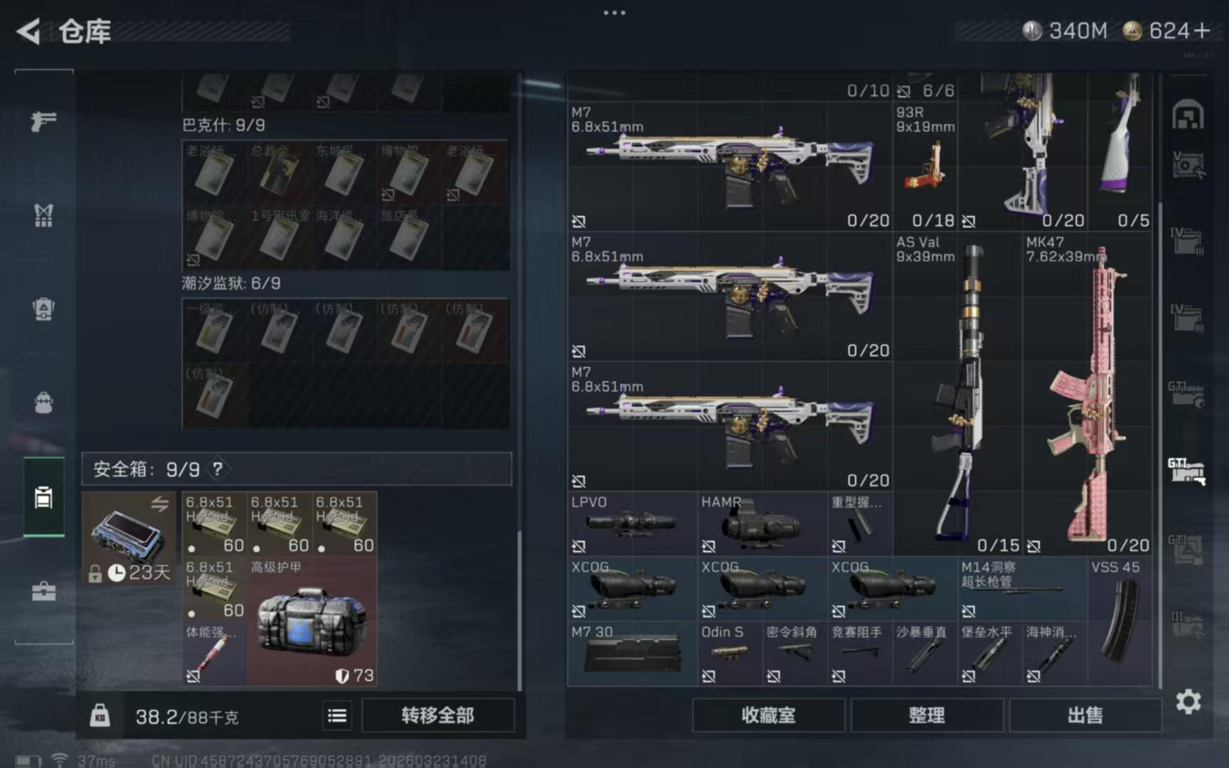
Task: Select the 旅店 key card
Action: pyautogui.click(x=409, y=238)
